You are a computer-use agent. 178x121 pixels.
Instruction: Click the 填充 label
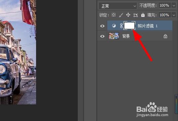152,15
